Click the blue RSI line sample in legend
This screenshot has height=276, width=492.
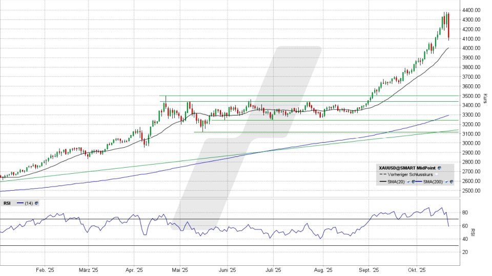[x=19, y=203]
